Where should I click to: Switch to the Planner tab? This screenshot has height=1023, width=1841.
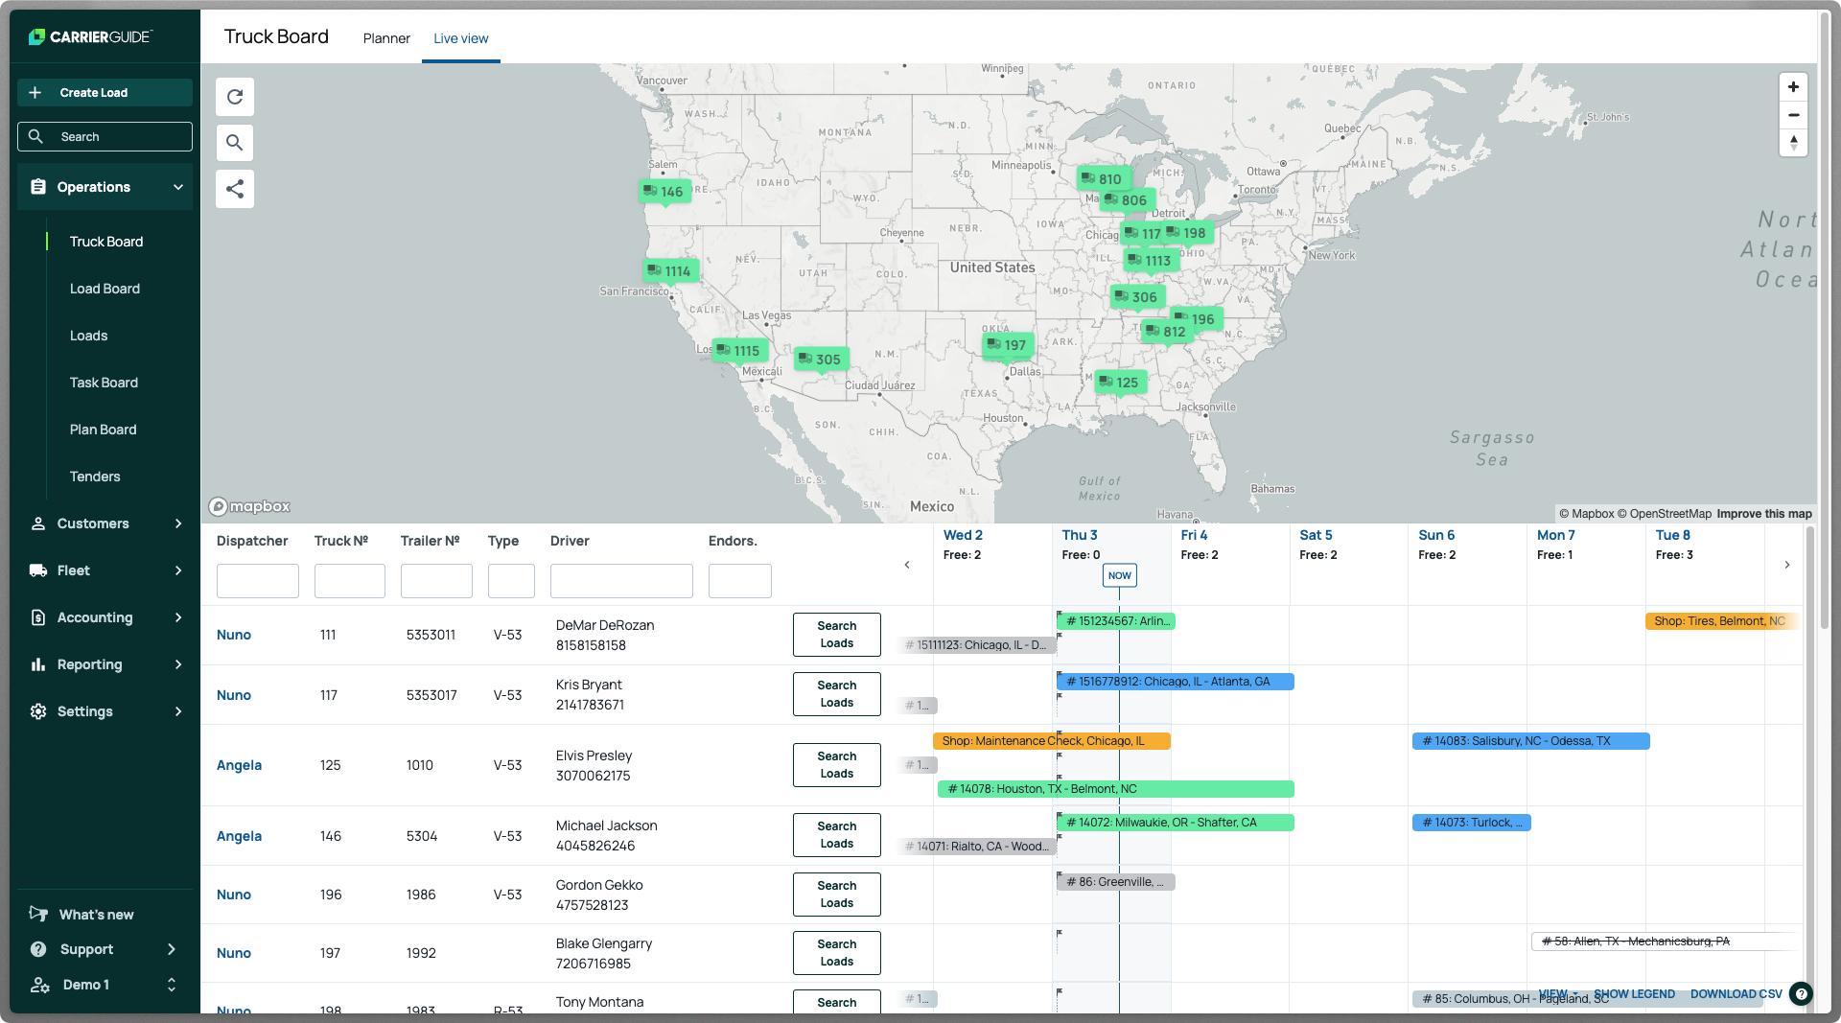pos(386,38)
